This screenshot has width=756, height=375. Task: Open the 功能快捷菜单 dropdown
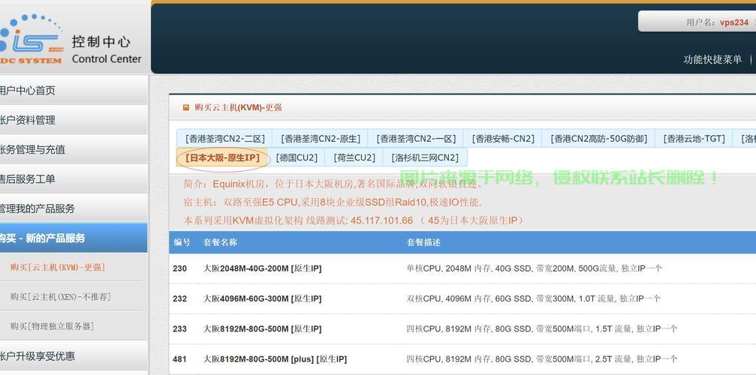click(712, 60)
